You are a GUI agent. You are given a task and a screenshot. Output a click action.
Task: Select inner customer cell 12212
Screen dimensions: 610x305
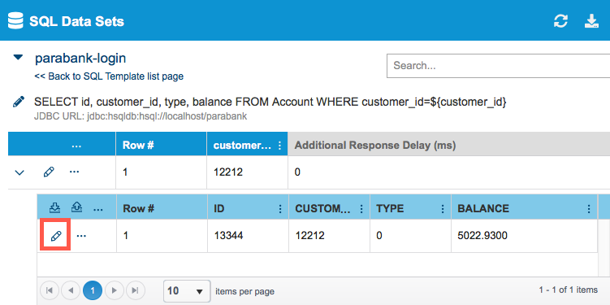(310, 236)
